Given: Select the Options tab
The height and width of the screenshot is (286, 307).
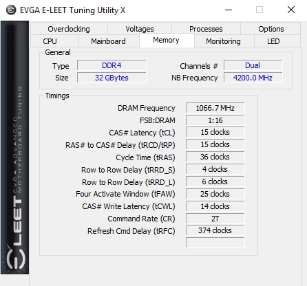Looking at the screenshot, I should point(271,29).
